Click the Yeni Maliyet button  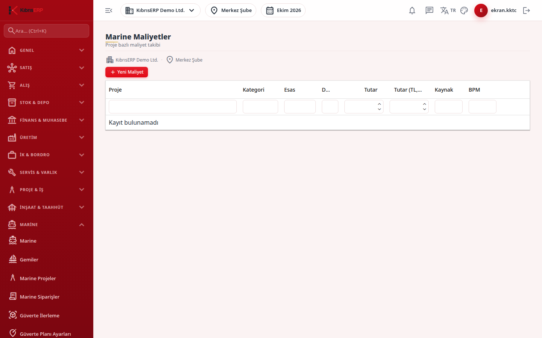tap(126, 72)
